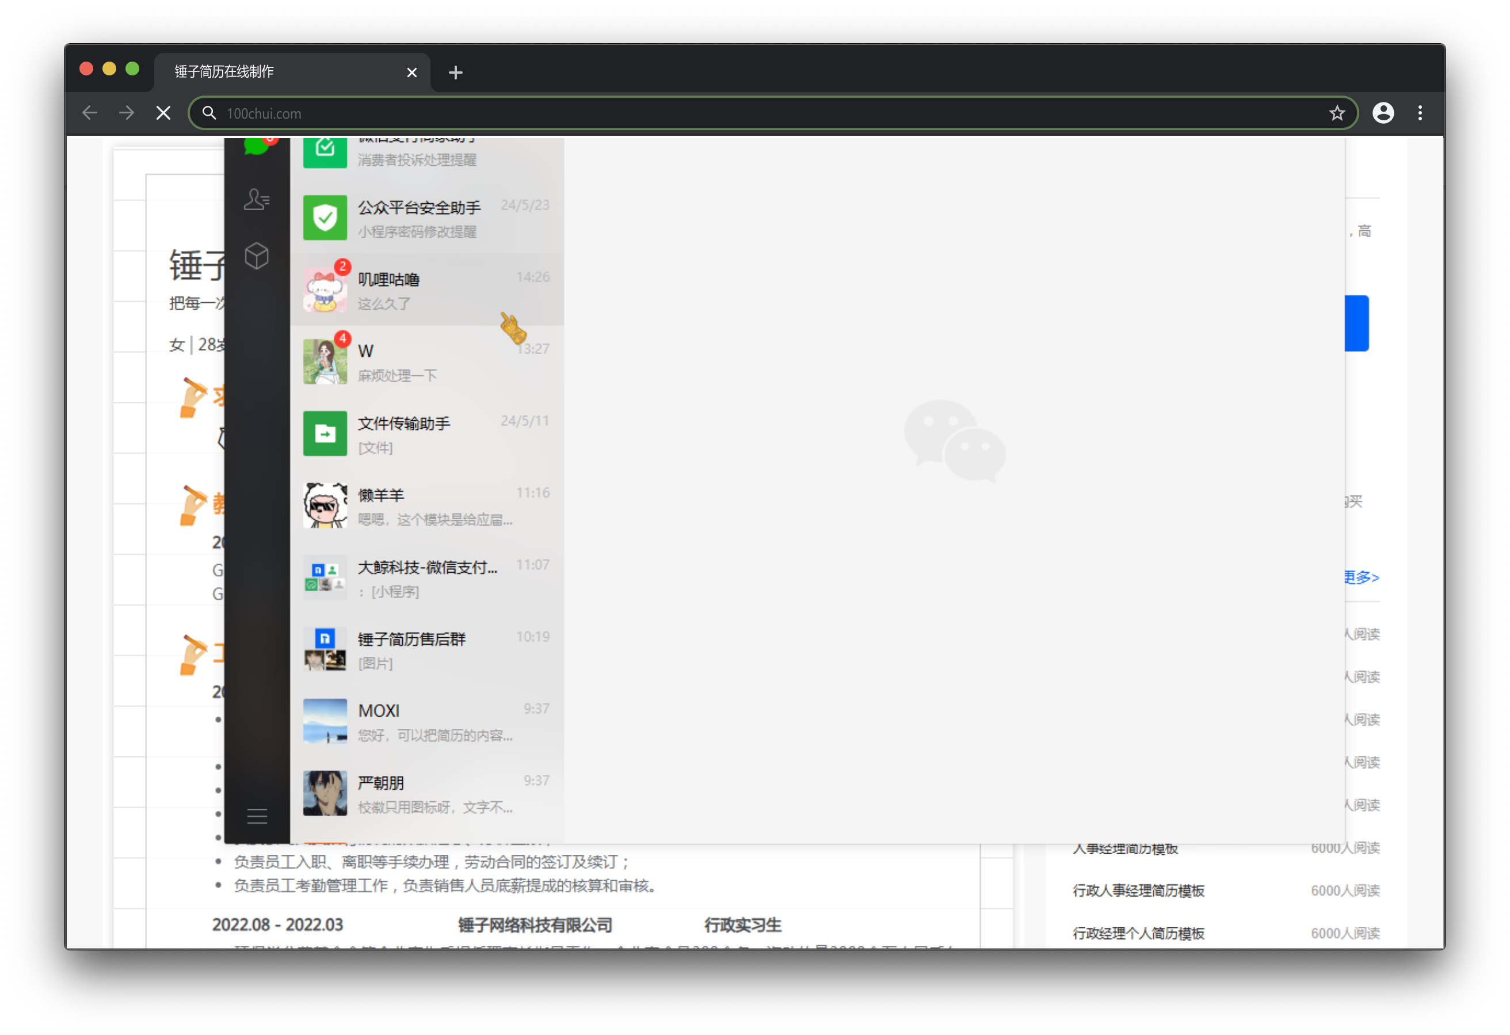Click the 麻烦处理一下 message preview

pos(397,376)
